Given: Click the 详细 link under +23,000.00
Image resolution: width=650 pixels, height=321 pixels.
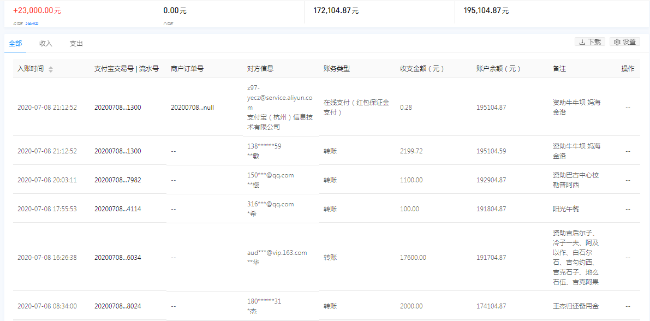Looking at the screenshot, I should [32, 25].
